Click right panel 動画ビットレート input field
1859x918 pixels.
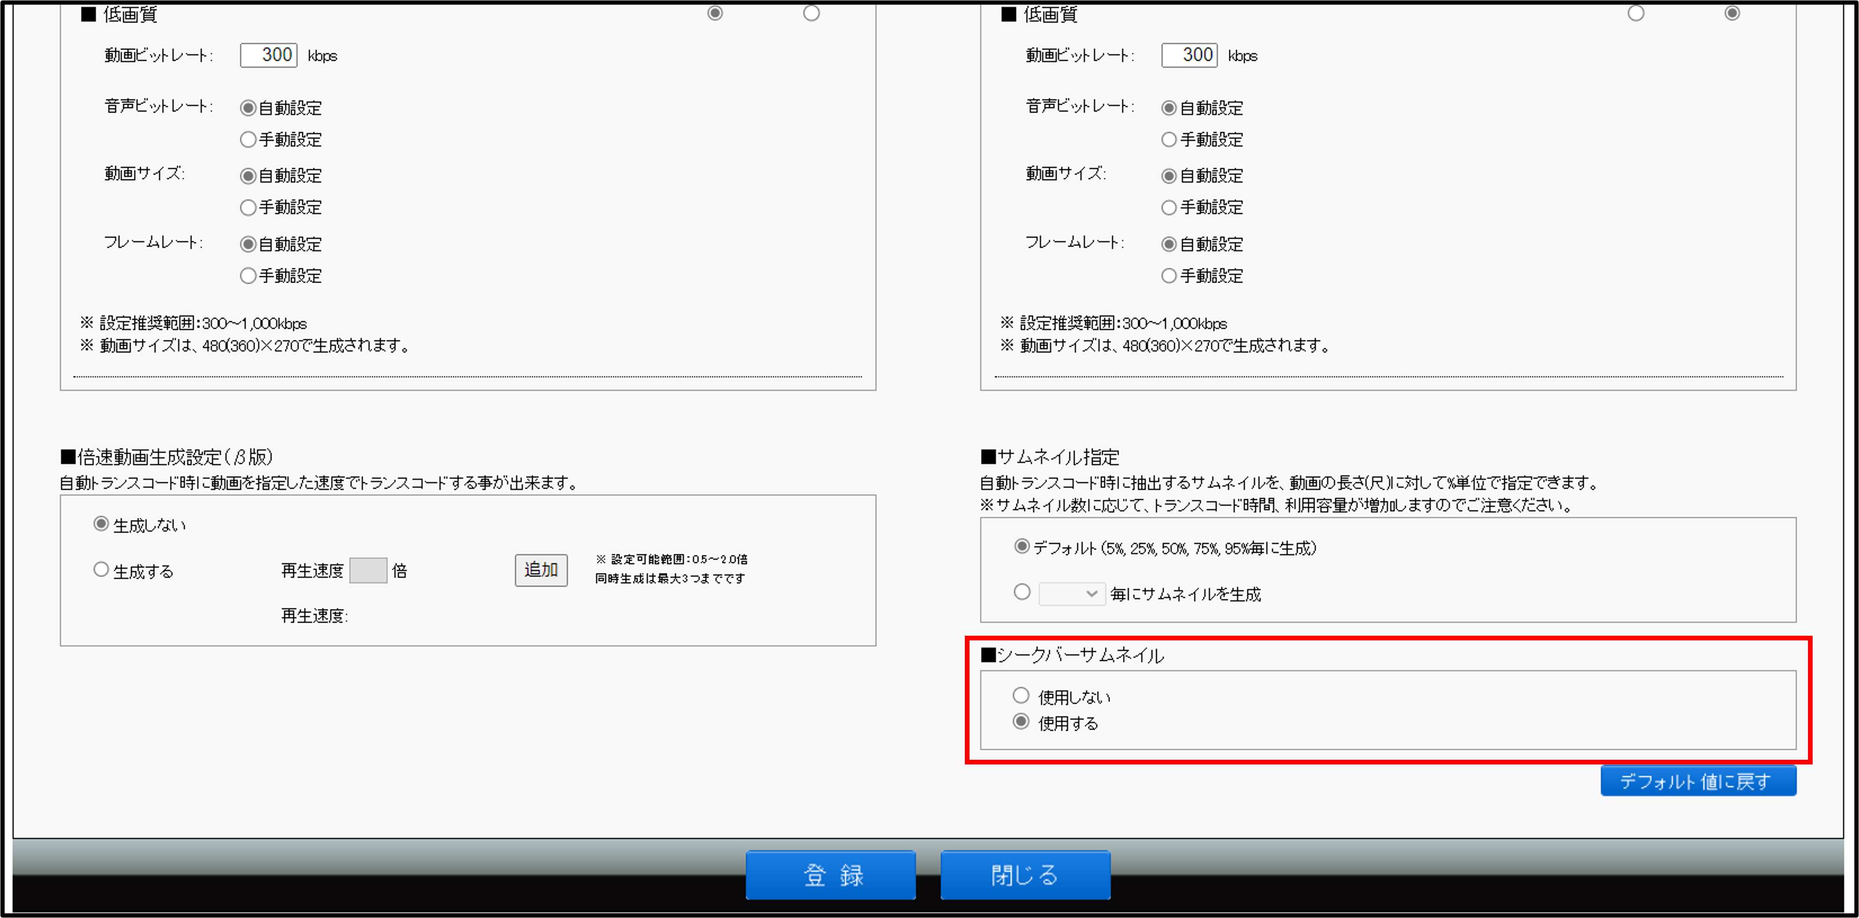coord(1189,55)
